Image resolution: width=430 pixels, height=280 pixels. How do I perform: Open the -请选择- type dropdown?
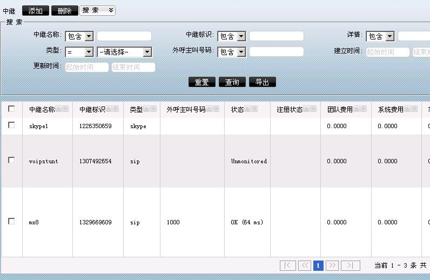coord(124,52)
